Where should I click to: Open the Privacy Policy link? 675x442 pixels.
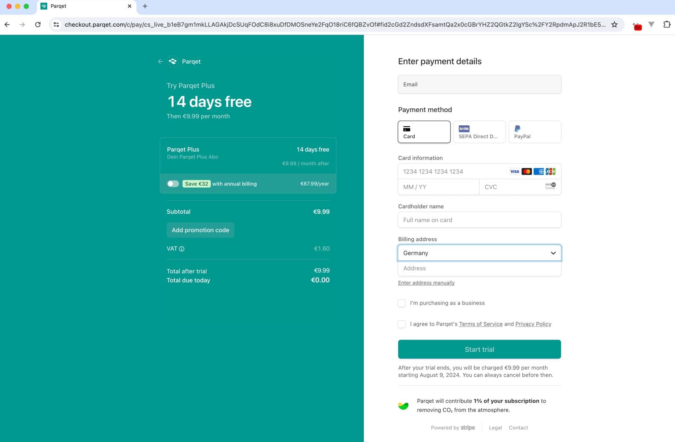click(533, 324)
